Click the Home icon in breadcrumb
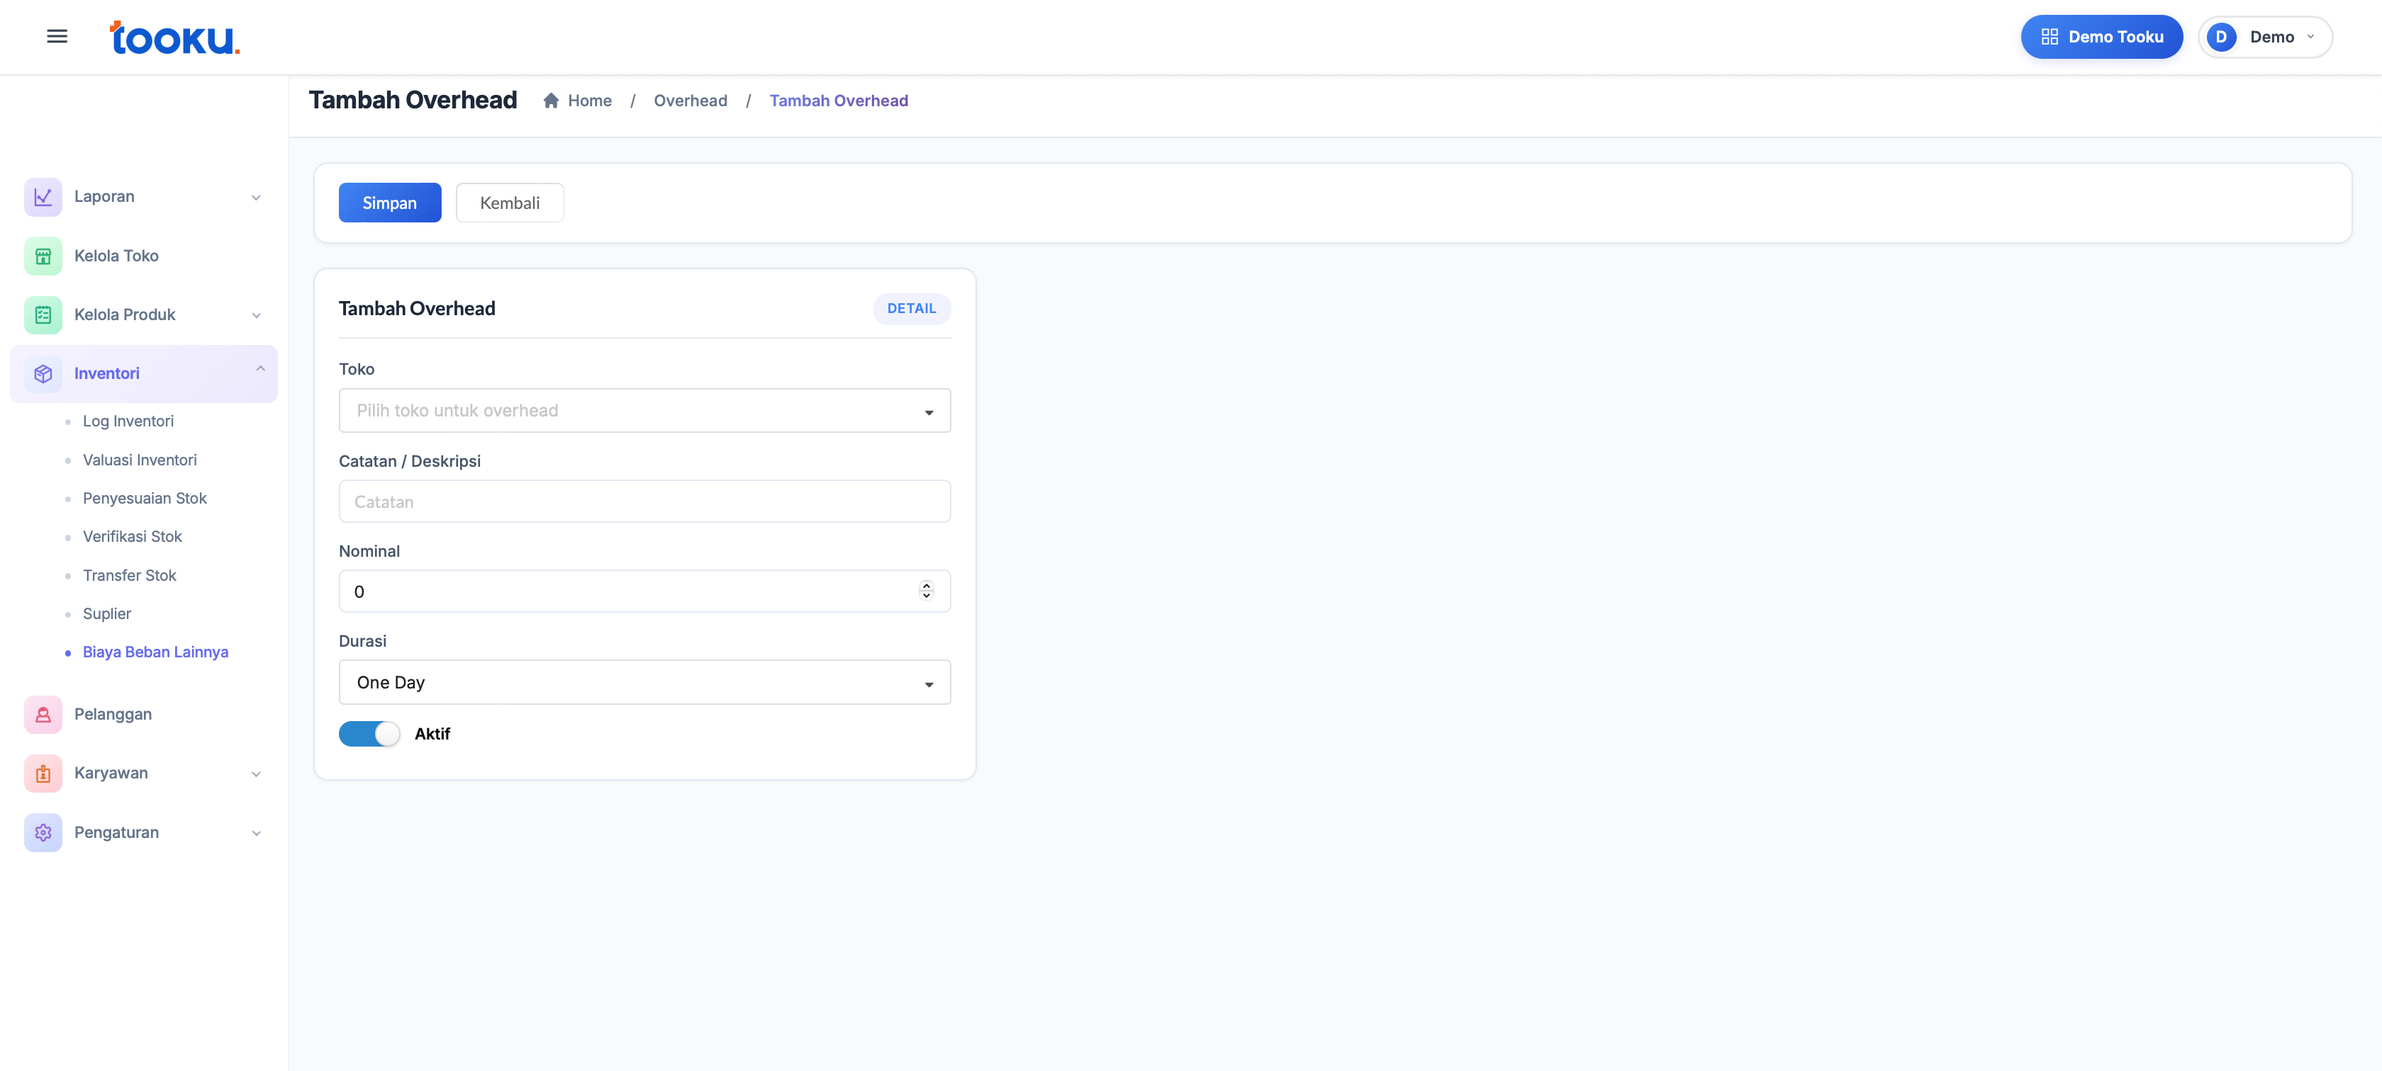This screenshot has width=2382, height=1071. [x=551, y=101]
